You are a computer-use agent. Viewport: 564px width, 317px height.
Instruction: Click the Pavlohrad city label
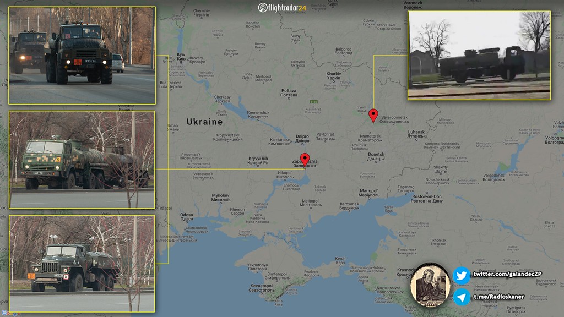pos(325,136)
